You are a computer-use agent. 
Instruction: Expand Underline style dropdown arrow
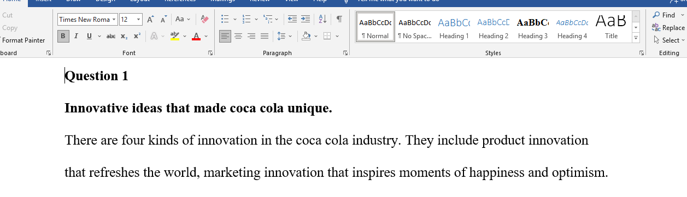[99, 36]
